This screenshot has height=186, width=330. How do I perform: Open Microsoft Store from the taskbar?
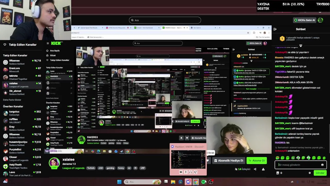click(180, 182)
